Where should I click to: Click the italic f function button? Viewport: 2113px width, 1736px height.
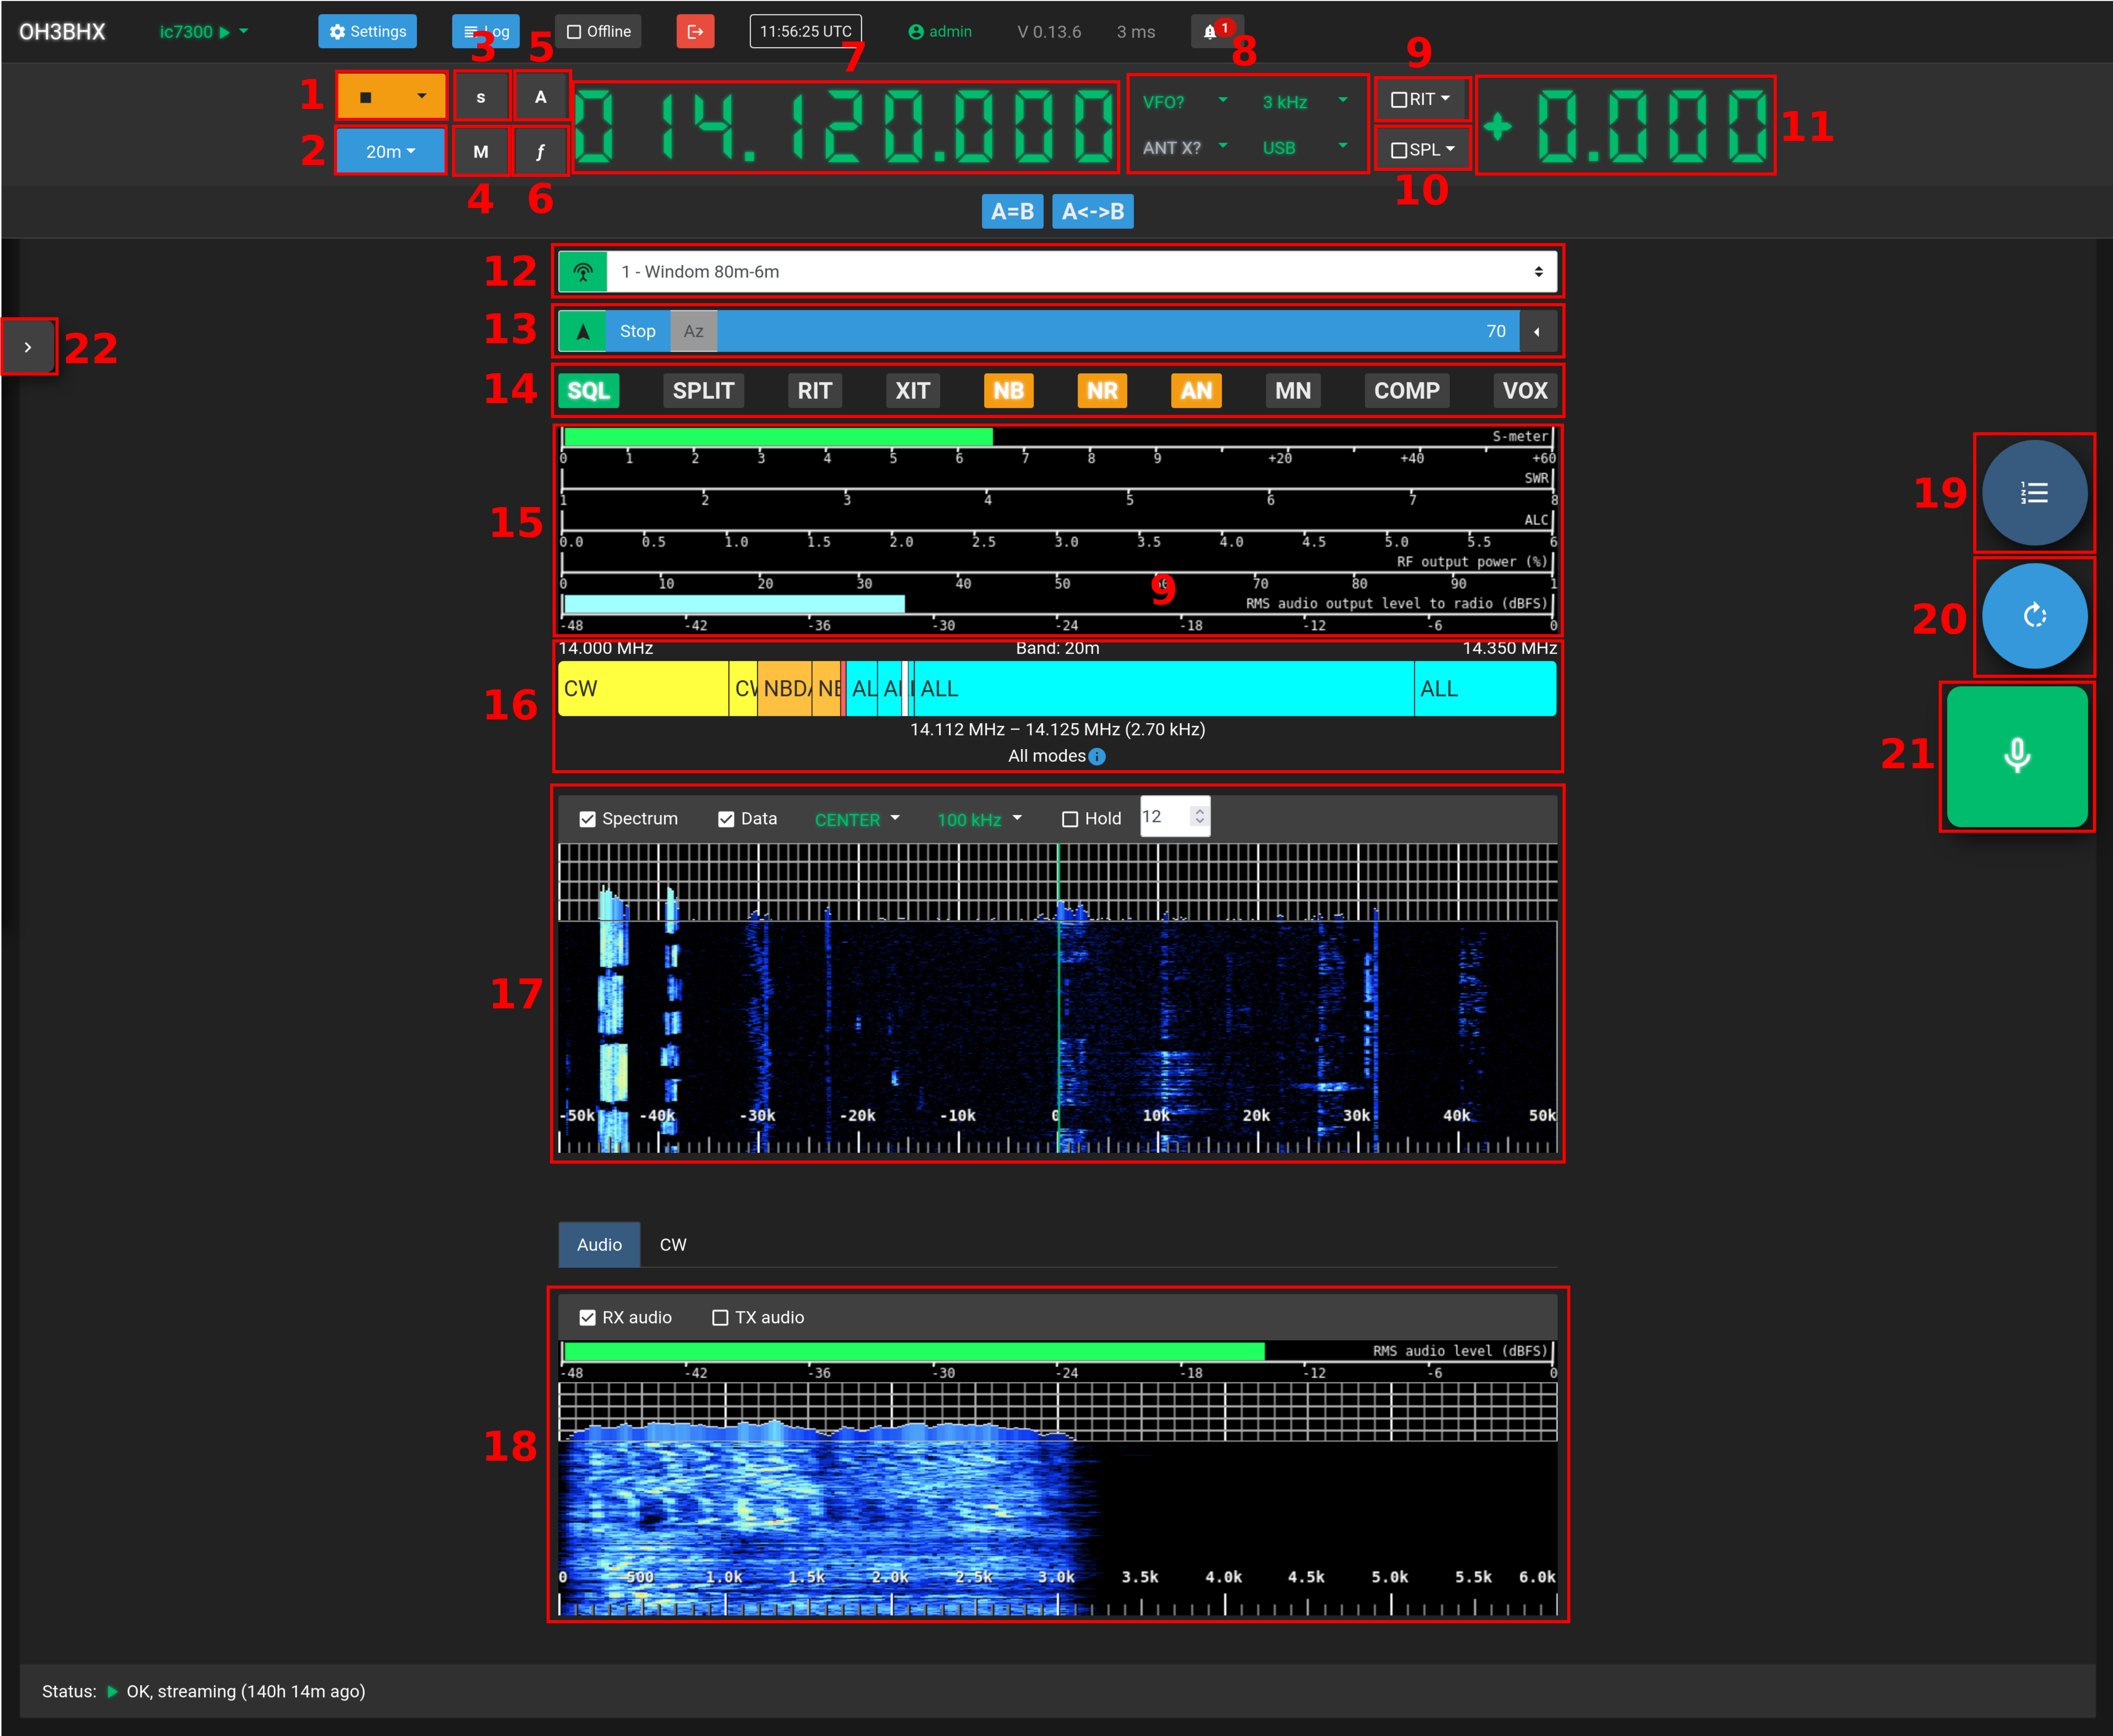click(x=540, y=151)
